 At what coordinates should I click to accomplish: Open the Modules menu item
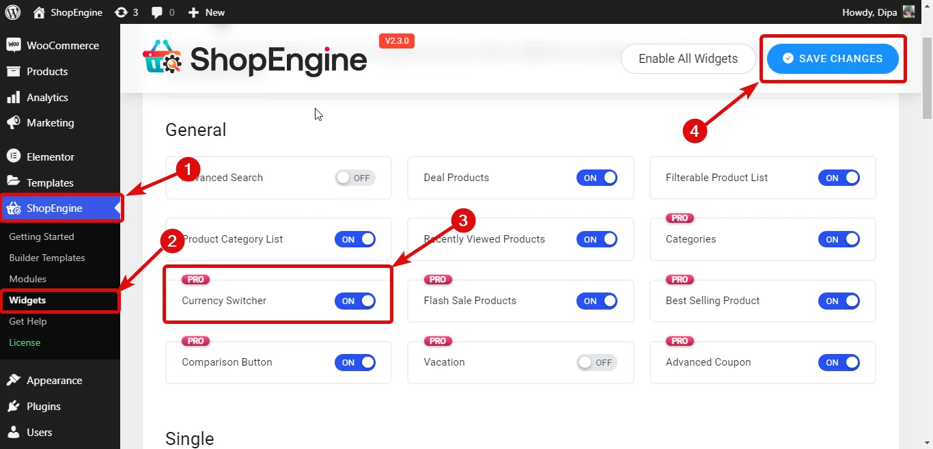click(28, 279)
